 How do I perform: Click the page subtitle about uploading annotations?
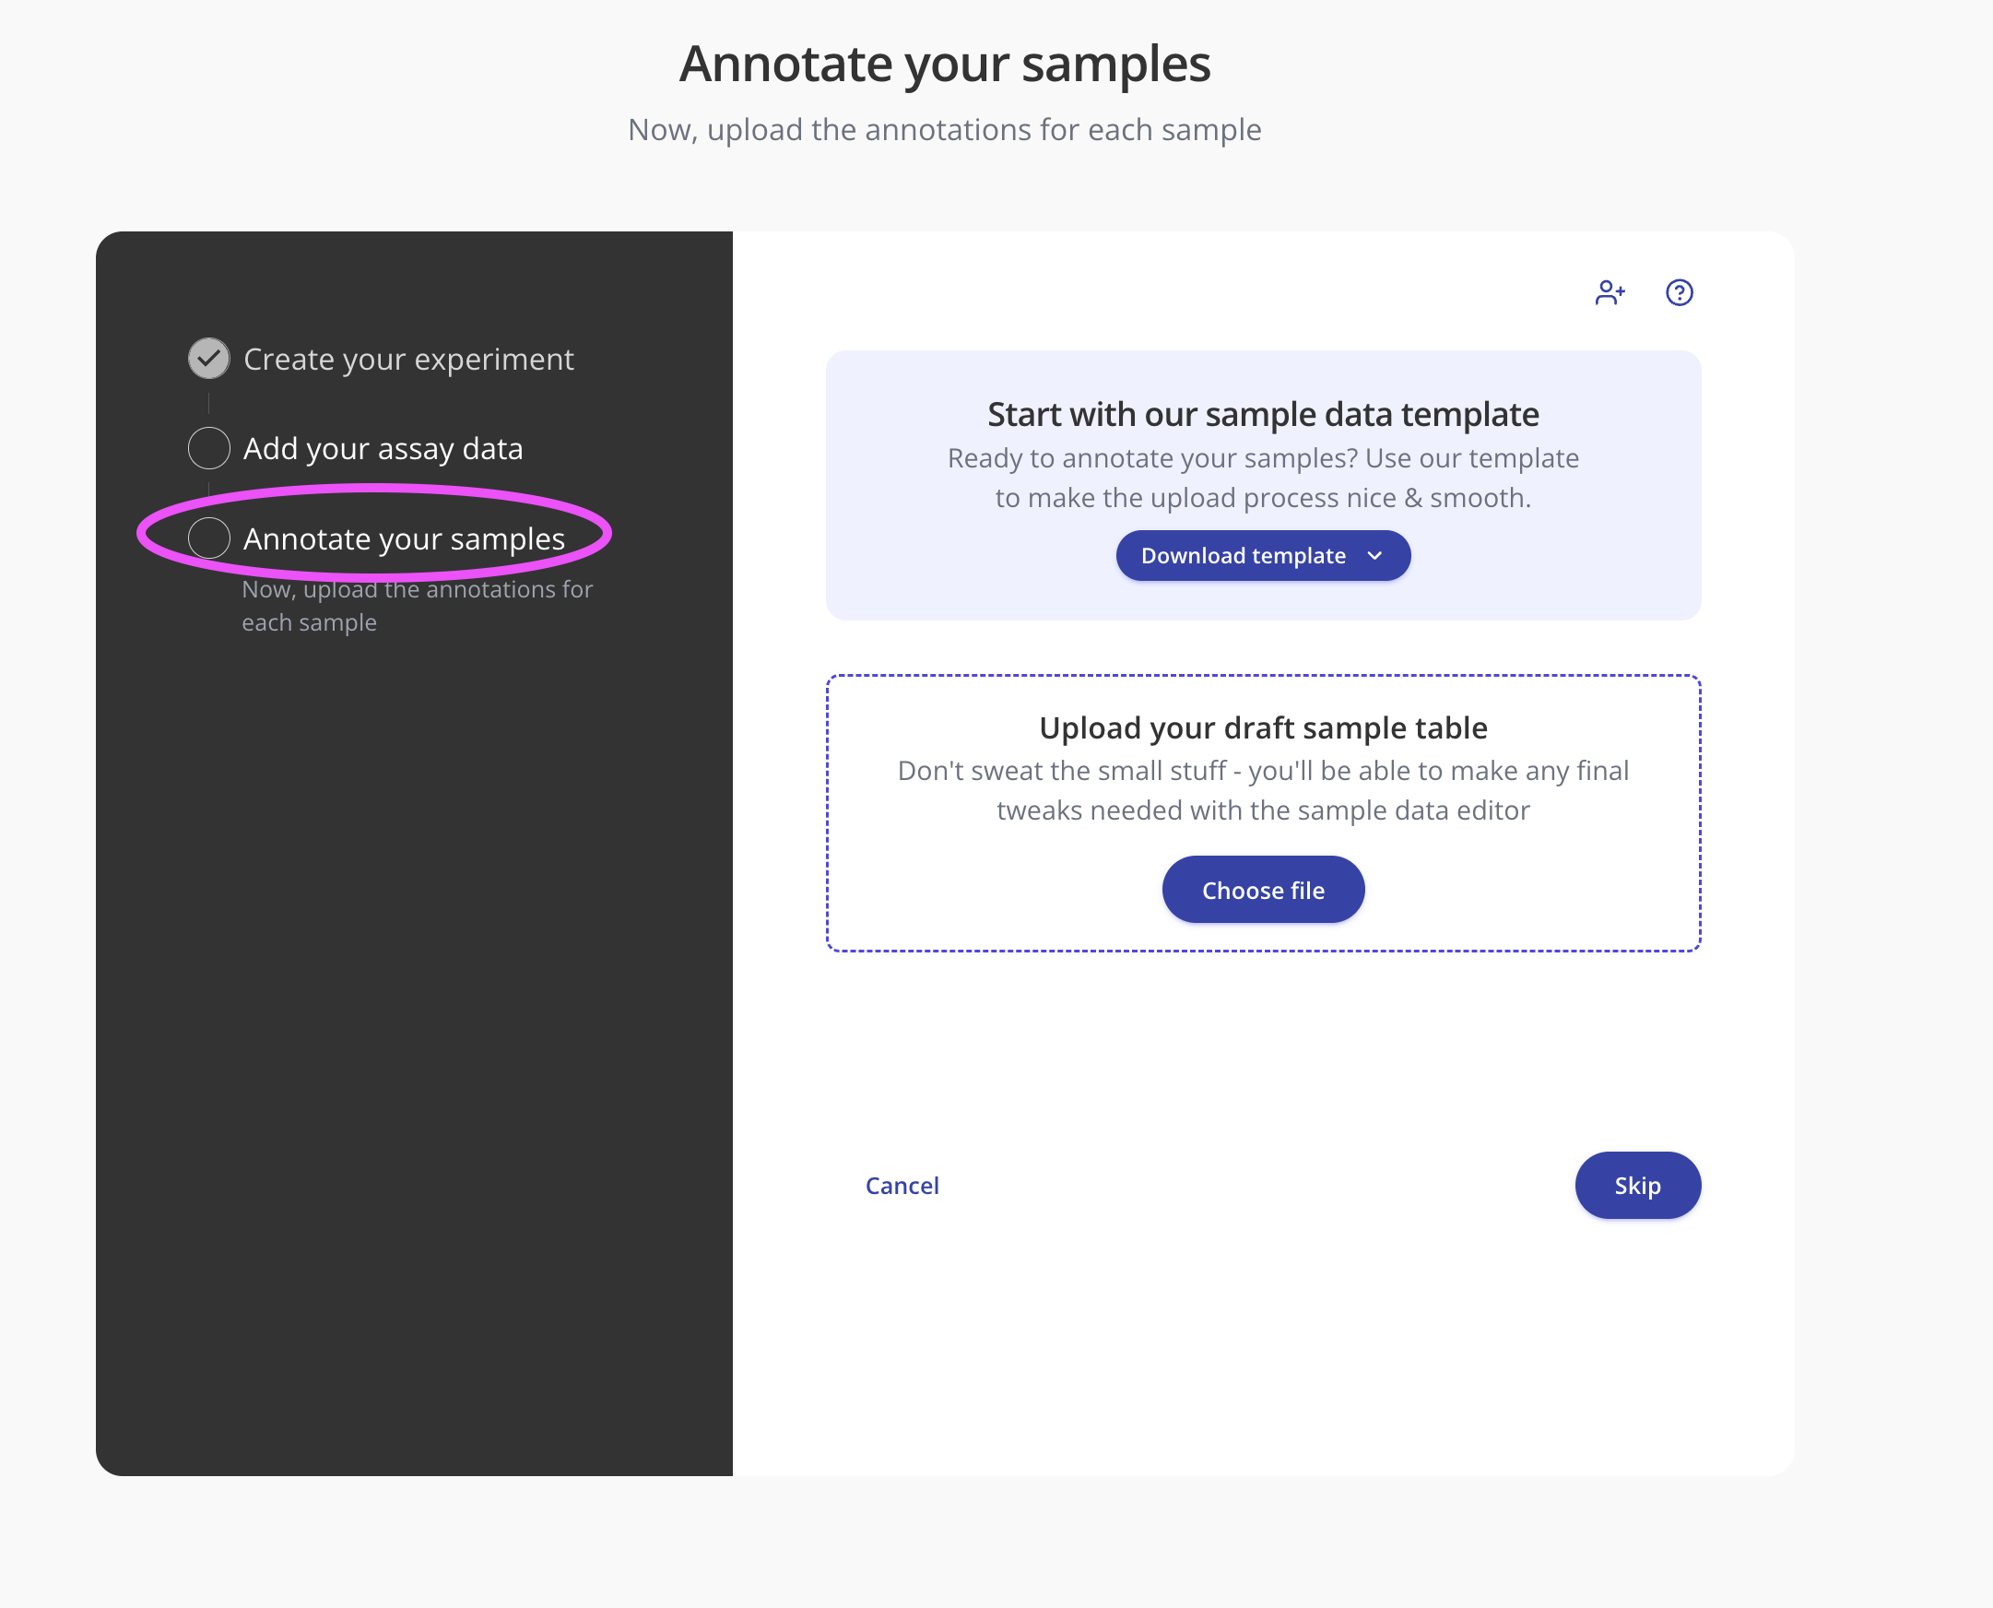945,130
